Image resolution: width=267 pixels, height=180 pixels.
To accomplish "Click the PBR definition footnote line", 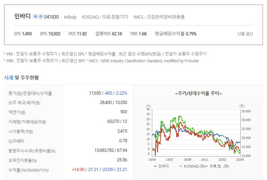I will click(101, 61).
